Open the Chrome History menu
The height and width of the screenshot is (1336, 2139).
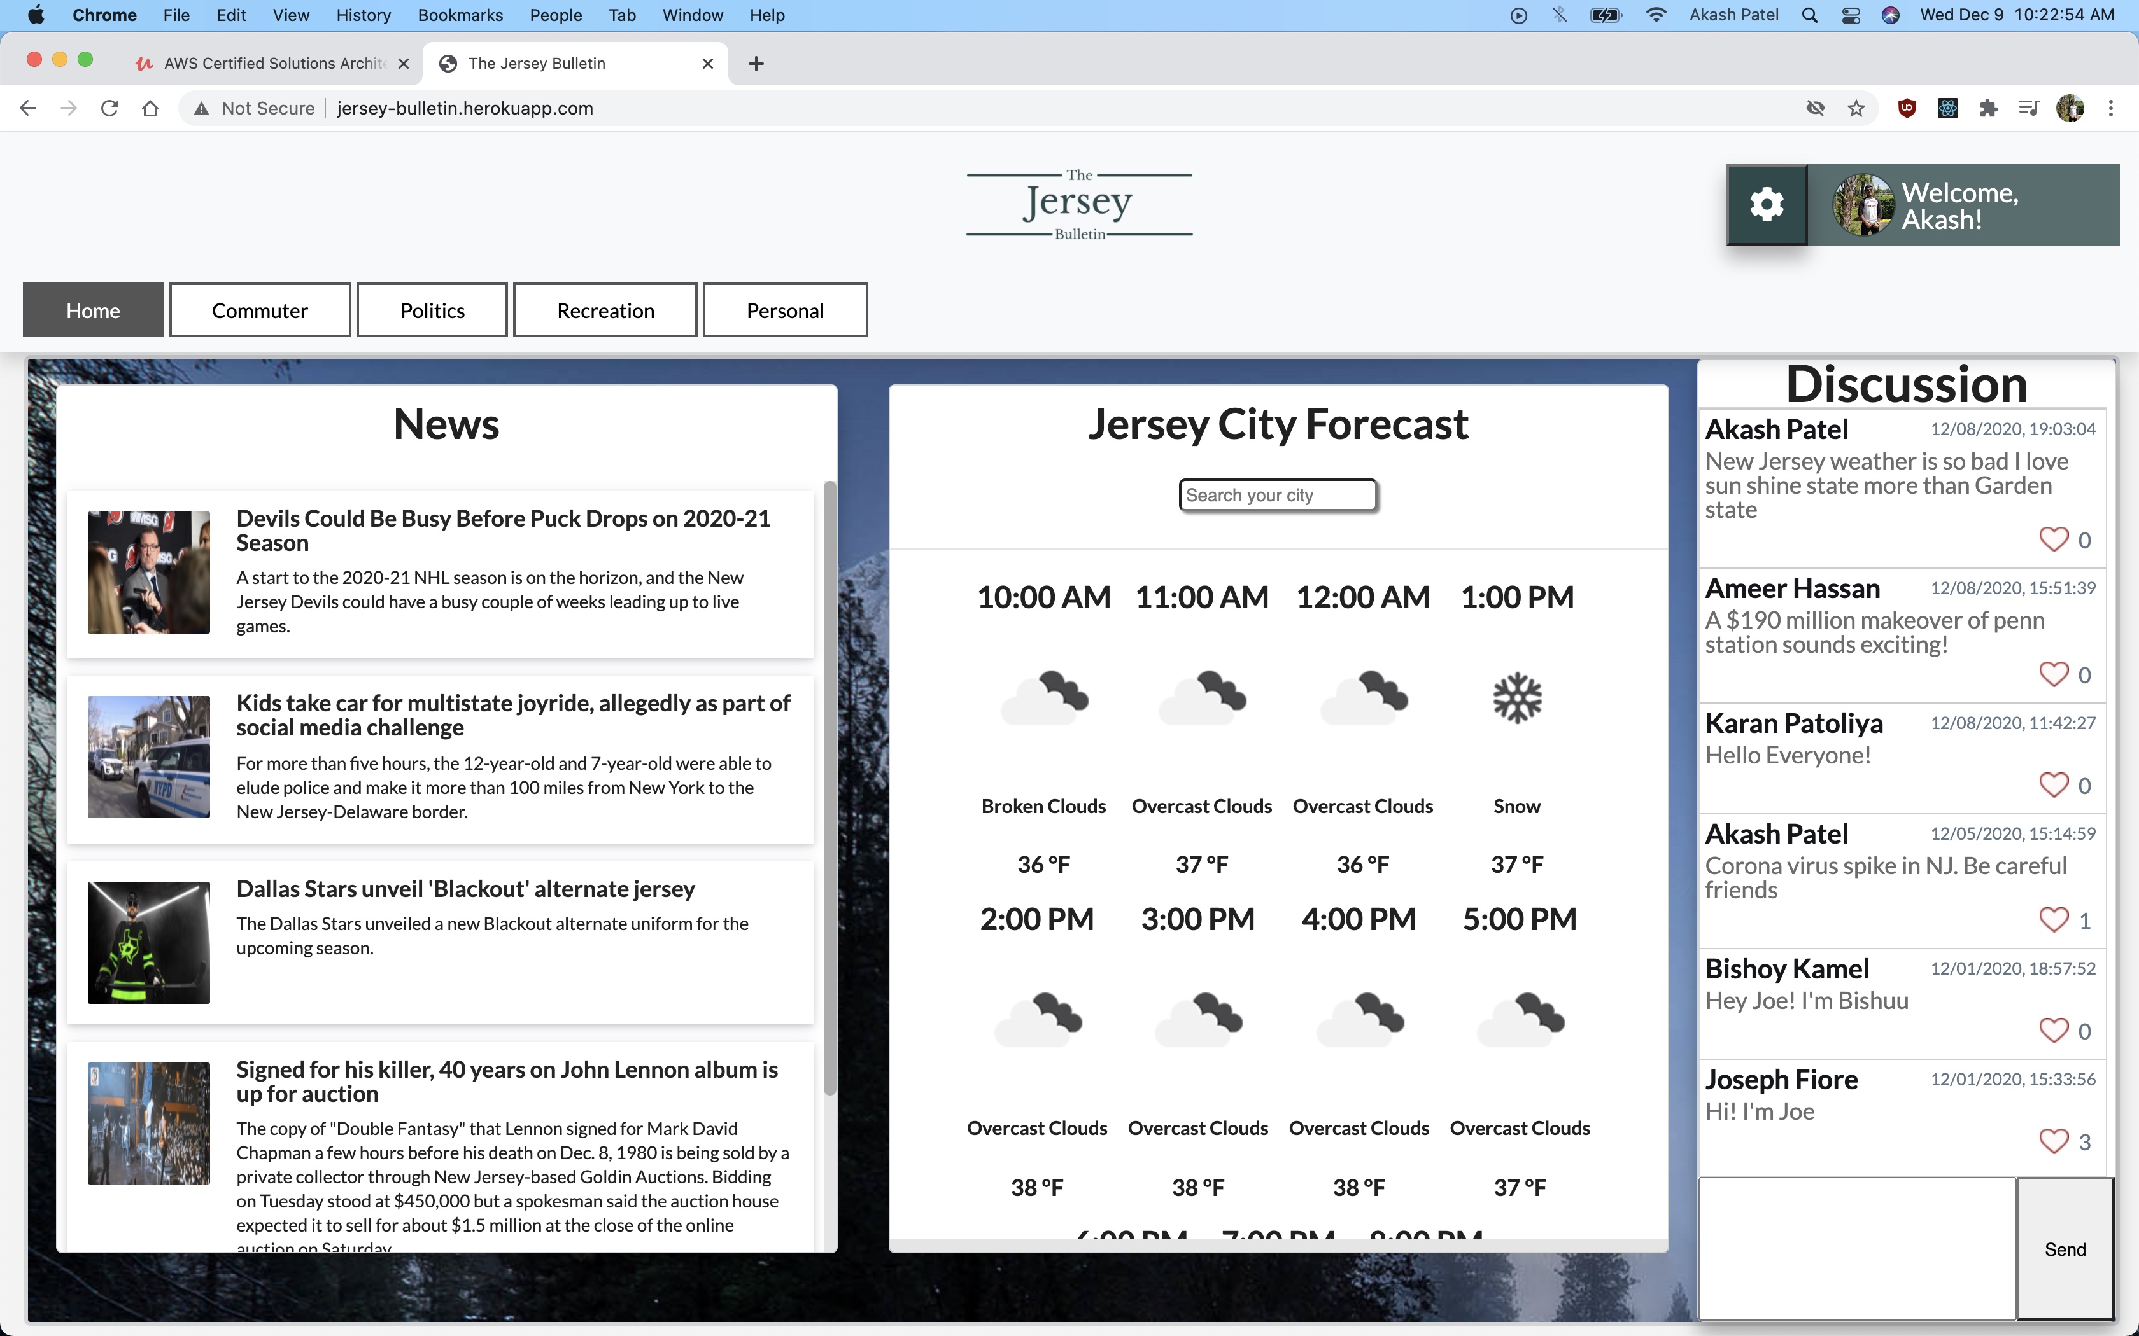[364, 15]
